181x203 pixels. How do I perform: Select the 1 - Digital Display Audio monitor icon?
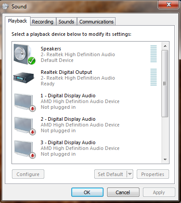25,102
